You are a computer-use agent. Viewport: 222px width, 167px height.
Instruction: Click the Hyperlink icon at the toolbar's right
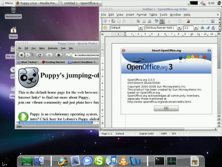(x=212, y=21)
